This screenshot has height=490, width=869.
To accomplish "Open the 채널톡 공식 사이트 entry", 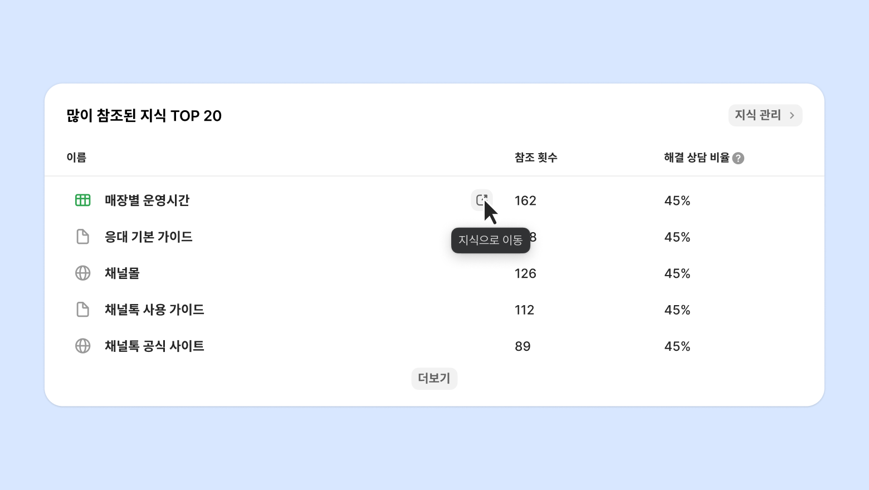I will 154,346.
